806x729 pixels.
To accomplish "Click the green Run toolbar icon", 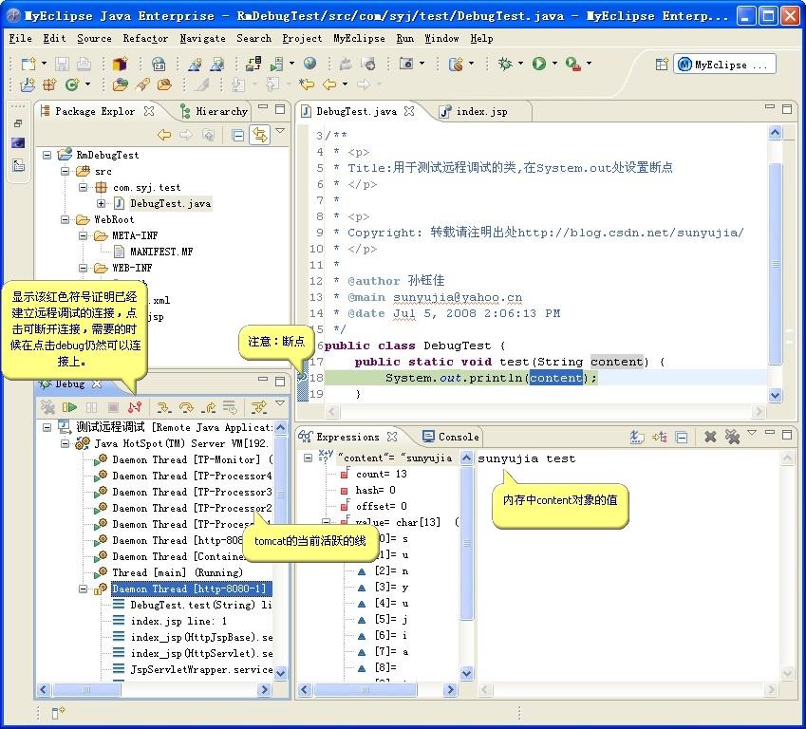I will pos(538,64).
